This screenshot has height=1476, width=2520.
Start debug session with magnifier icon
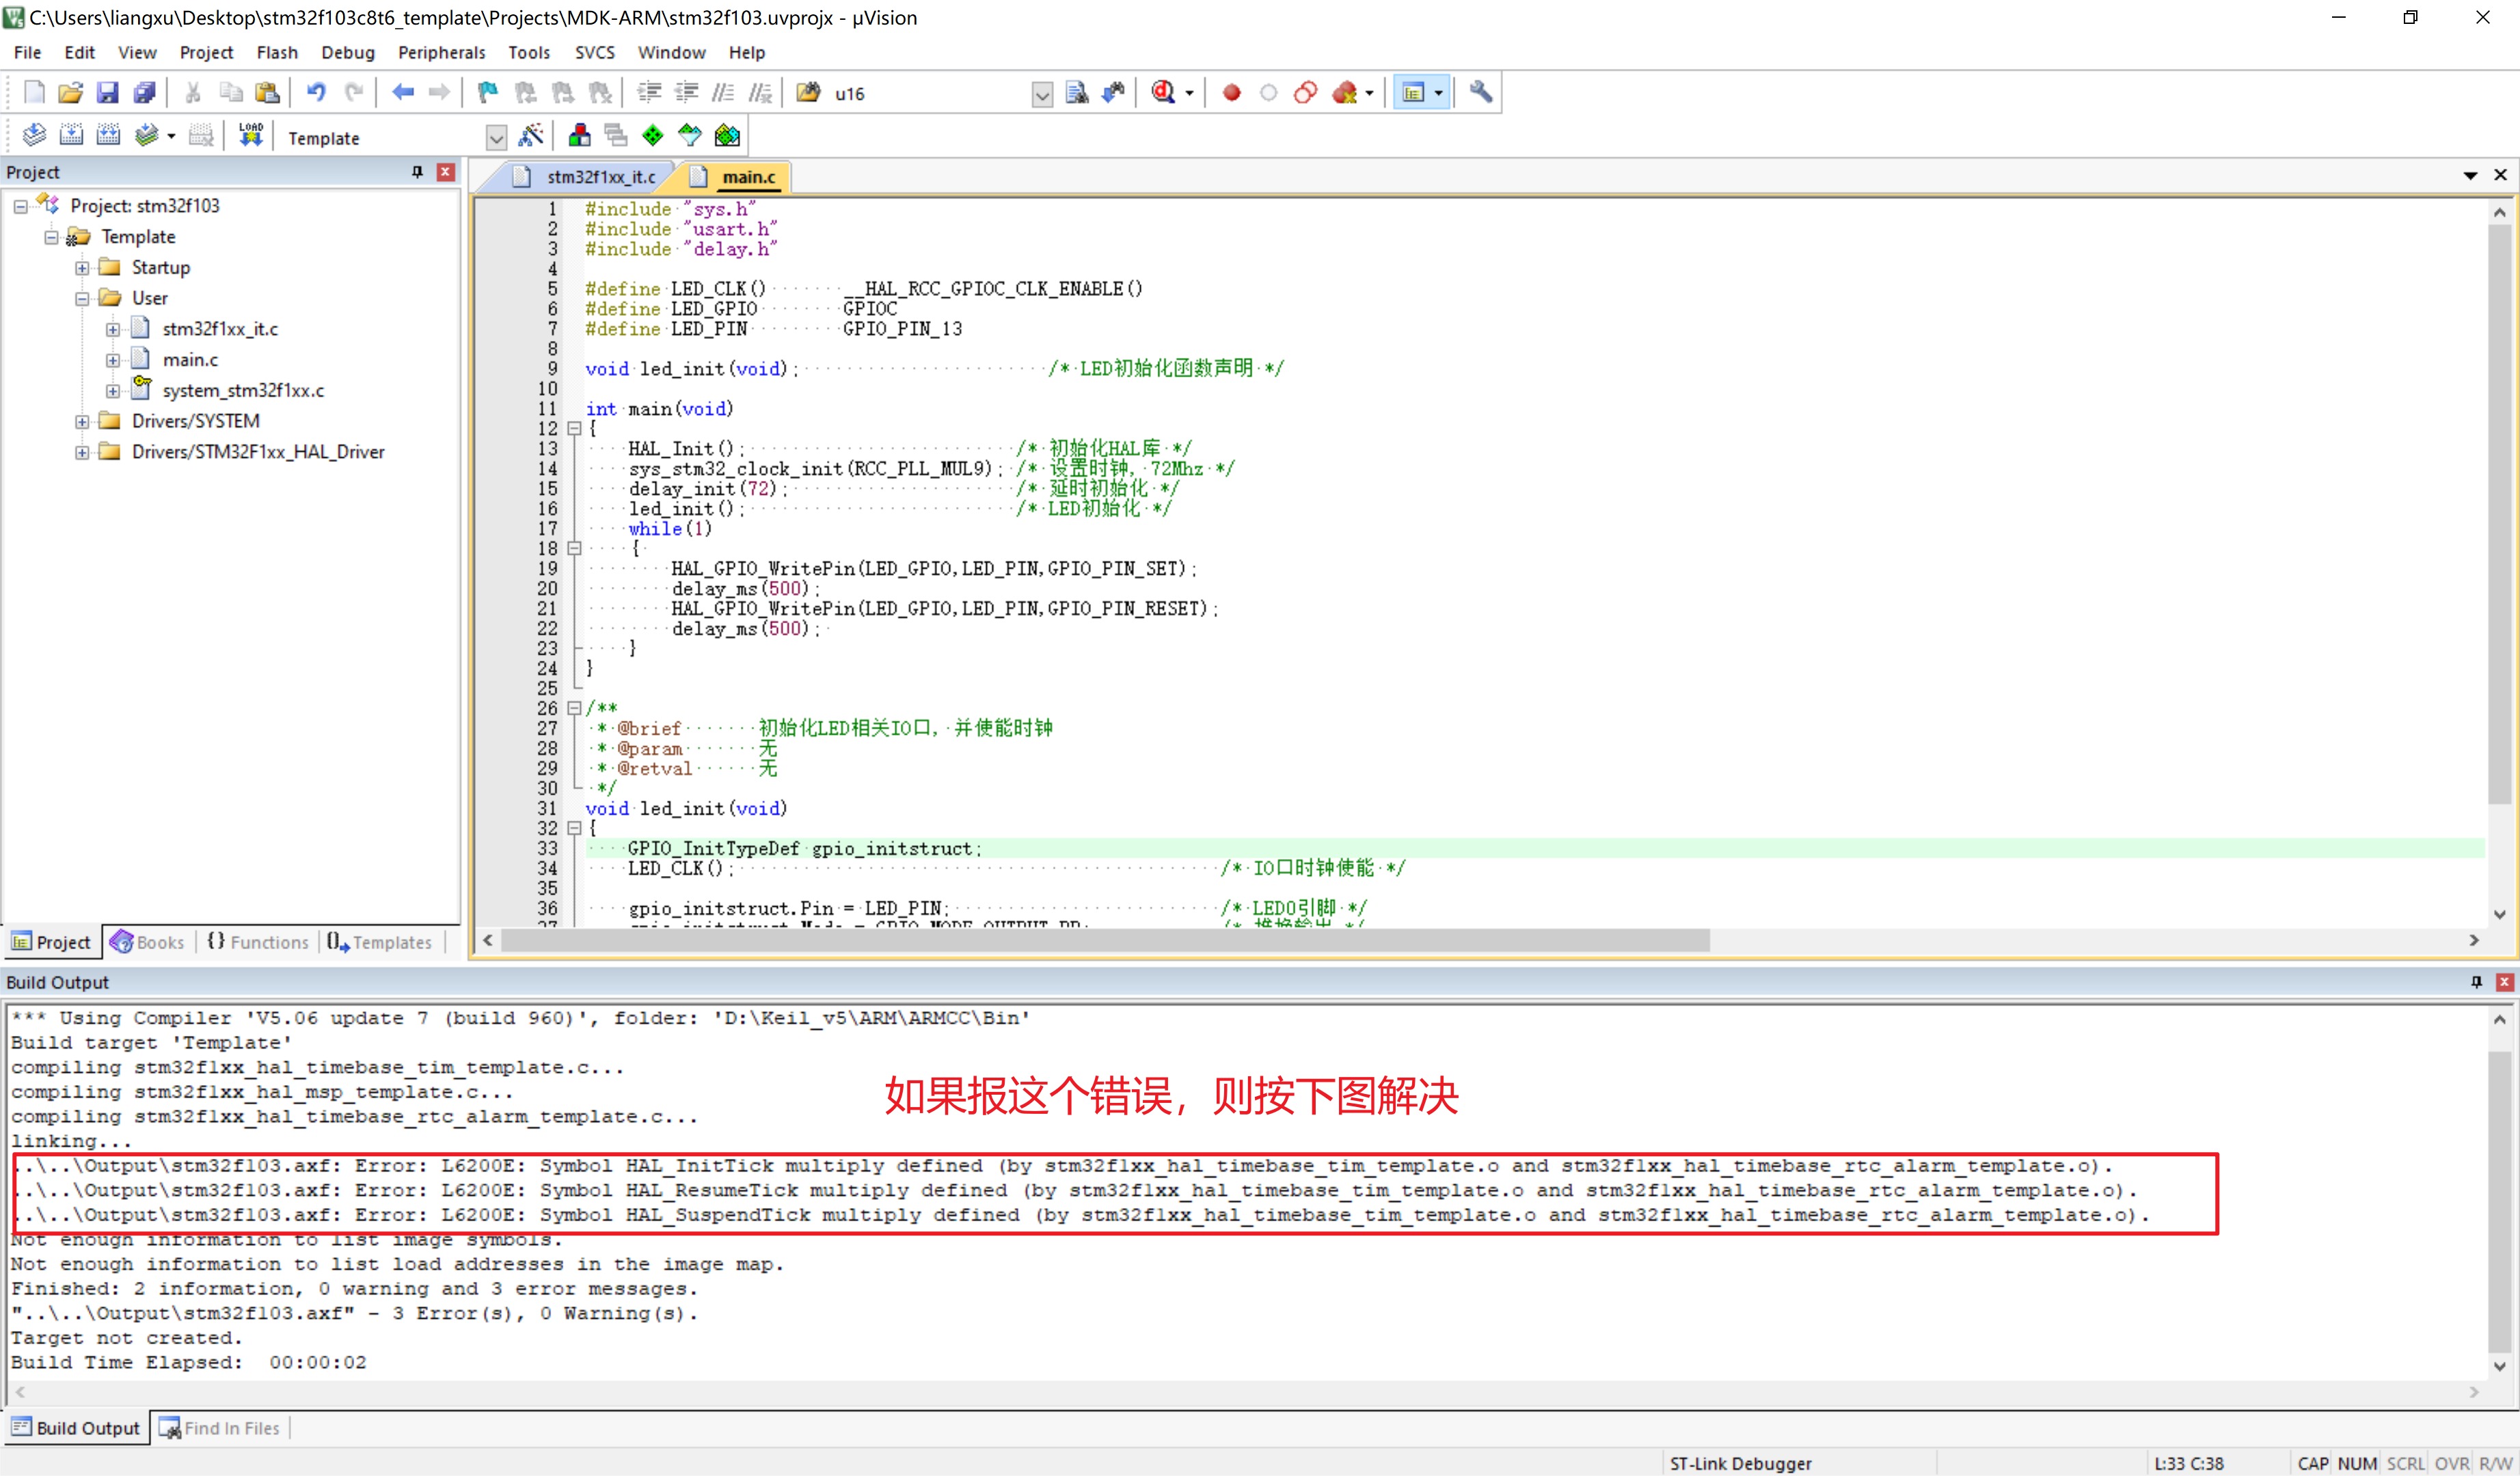pos(1162,93)
